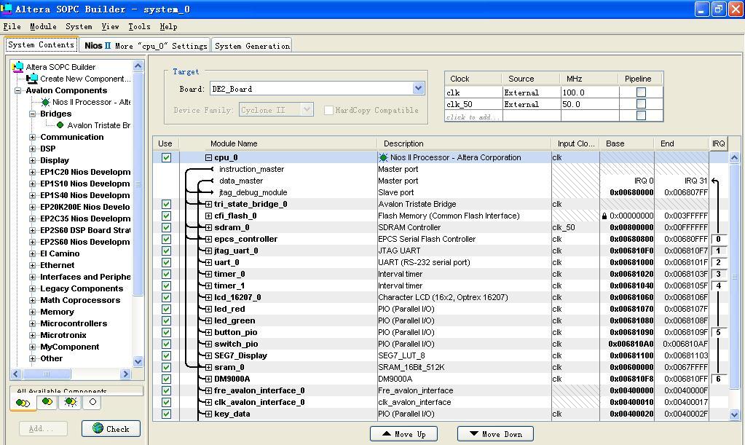Toggle the Use checkbox for jtag_uart_0
Viewport: 745px width, 445px height.
click(x=166, y=251)
